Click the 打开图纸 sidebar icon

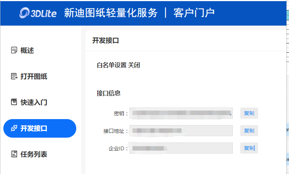click(x=14, y=76)
